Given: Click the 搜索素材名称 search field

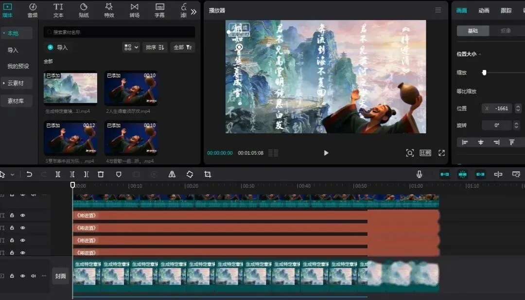Looking at the screenshot, I should pyautogui.click(x=119, y=32).
